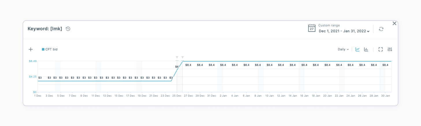Switch to bar chart view
The width and height of the screenshot is (421, 126).
366,49
